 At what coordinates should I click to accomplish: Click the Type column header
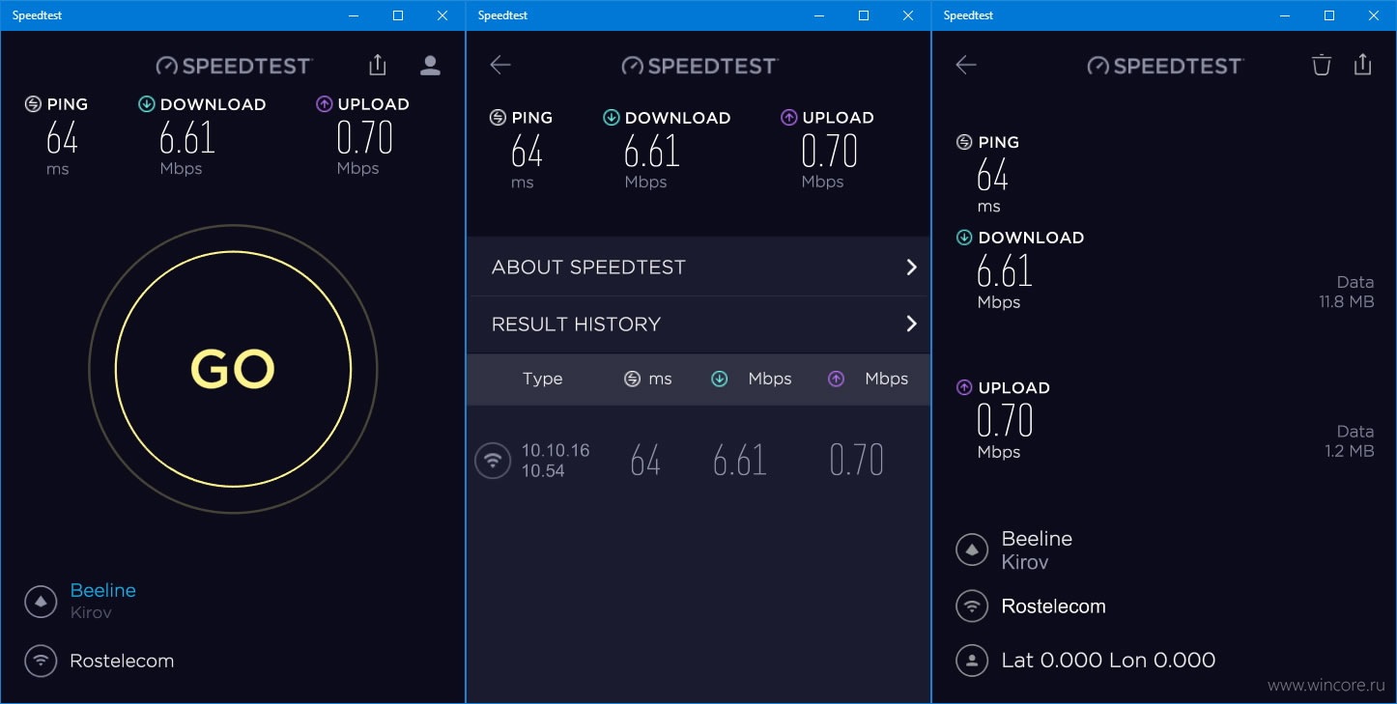(542, 379)
